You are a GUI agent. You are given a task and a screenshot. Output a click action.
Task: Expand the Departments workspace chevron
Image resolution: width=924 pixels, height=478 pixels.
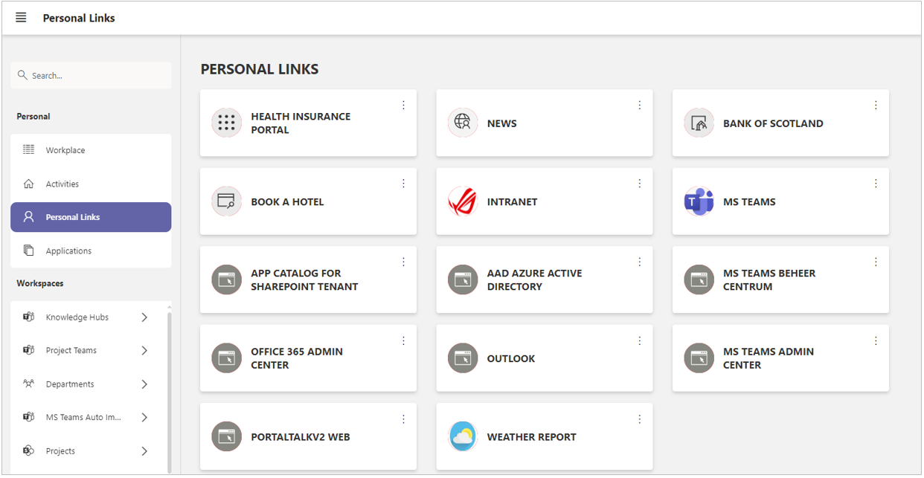click(144, 384)
